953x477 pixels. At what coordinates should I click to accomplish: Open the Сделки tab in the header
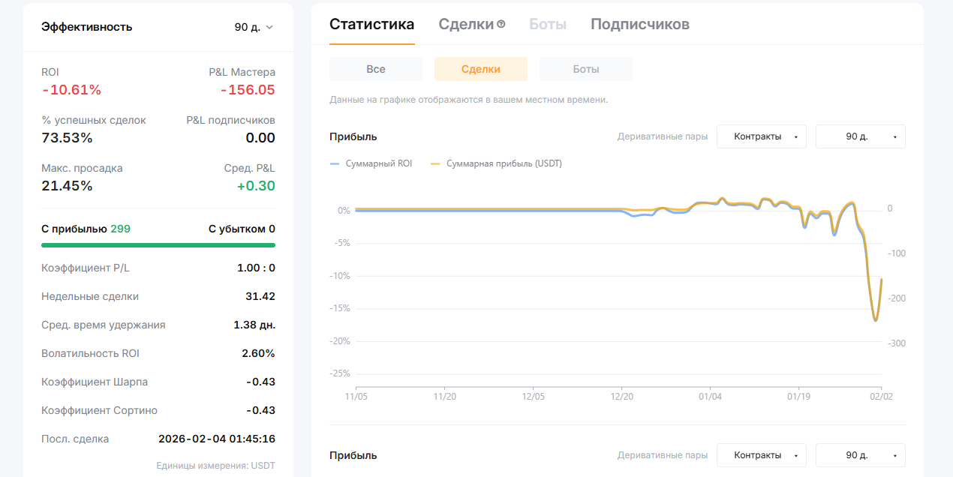tap(465, 24)
